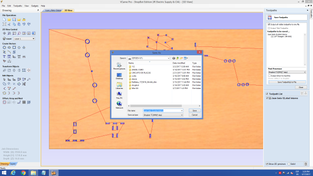Screen dimensions: 313x176
Task: Click the weld vectors icon in Edit Objects
Action: [x=4, y=84]
